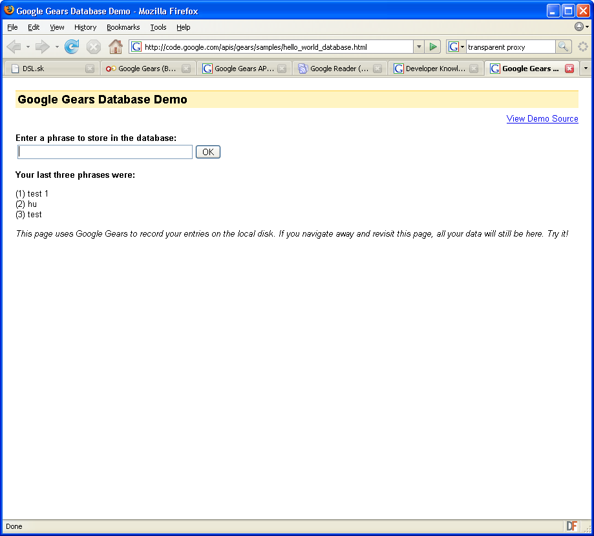Open the Forward history dropdown arrow
Viewport: 594px width, 536px height.
pyautogui.click(x=57, y=47)
